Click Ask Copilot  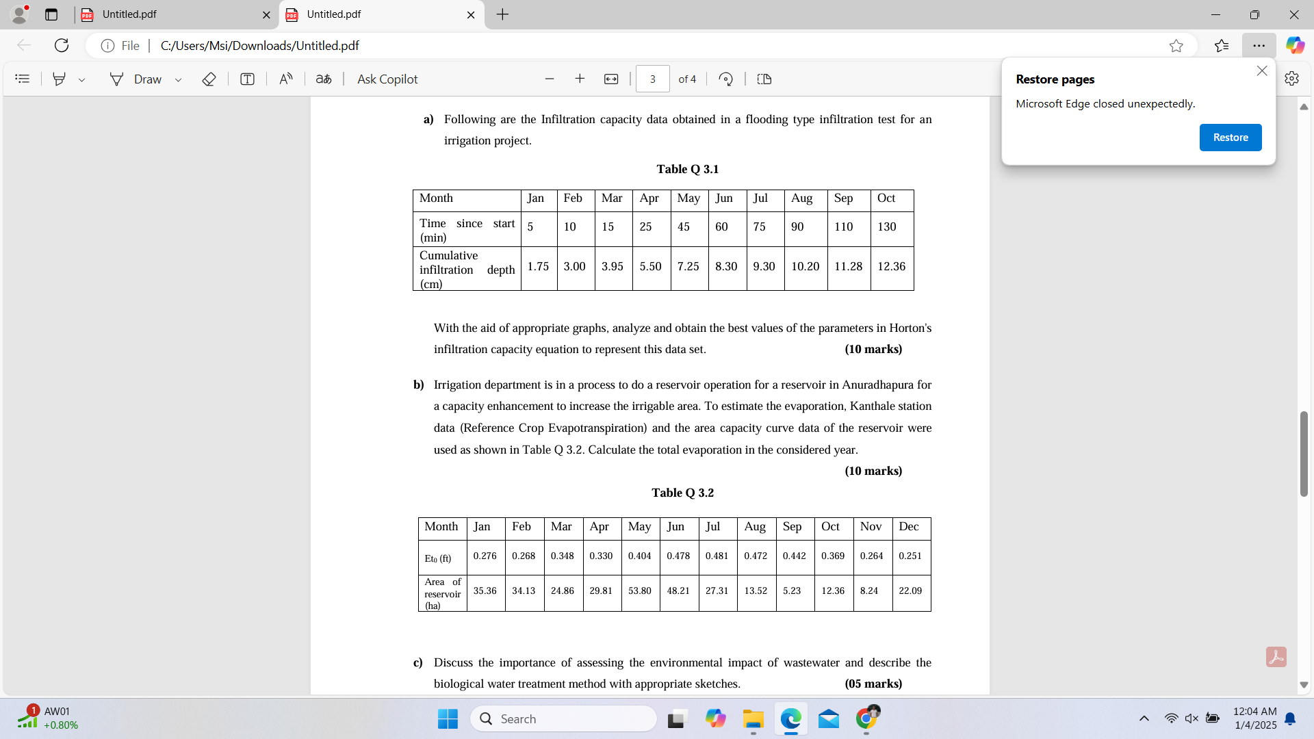point(387,79)
